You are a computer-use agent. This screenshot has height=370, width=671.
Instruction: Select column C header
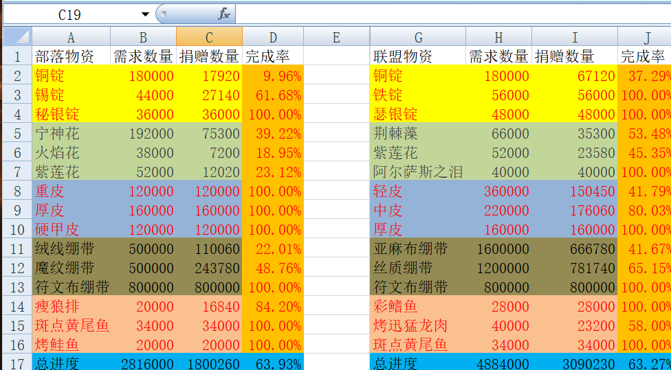pos(209,38)
